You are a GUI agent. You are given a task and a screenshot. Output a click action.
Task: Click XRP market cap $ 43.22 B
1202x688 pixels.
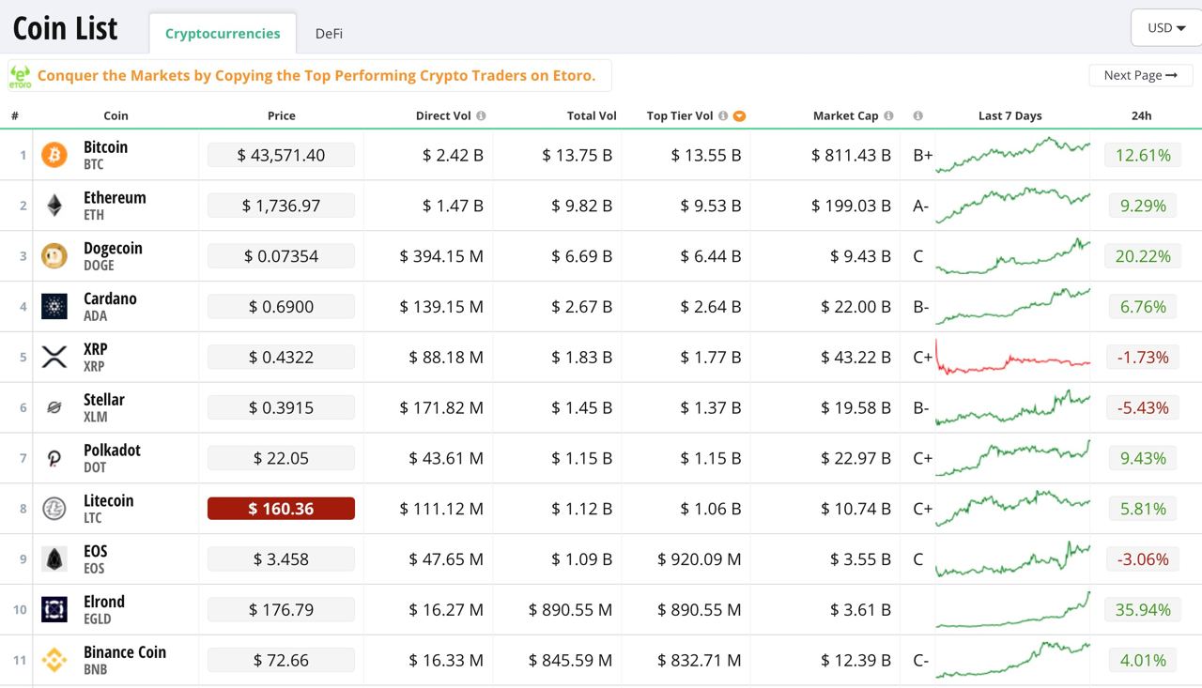pos(855,358)
